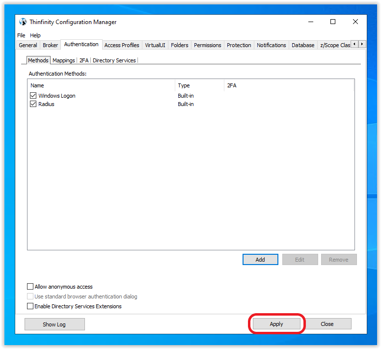Viewport: 381px width, 349px height.
Task: Switch to the Permissions tab
Action: click(x=208, y=45)
